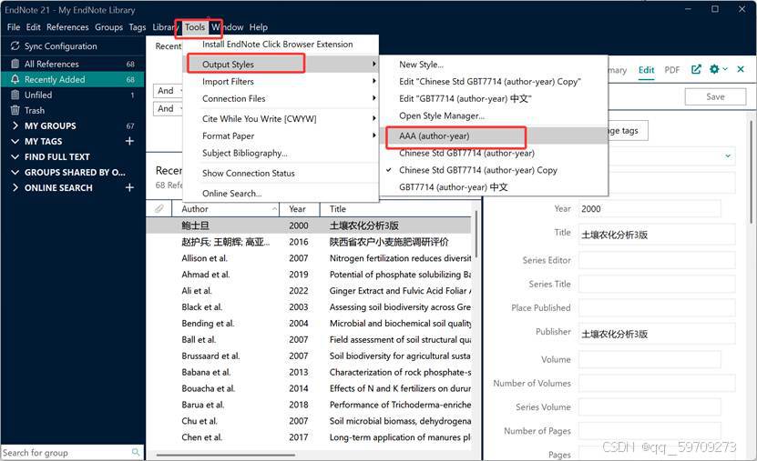Click the Title field in edit panel
The width and height of the screenshot is (757, 461).
tap(657, 235)
